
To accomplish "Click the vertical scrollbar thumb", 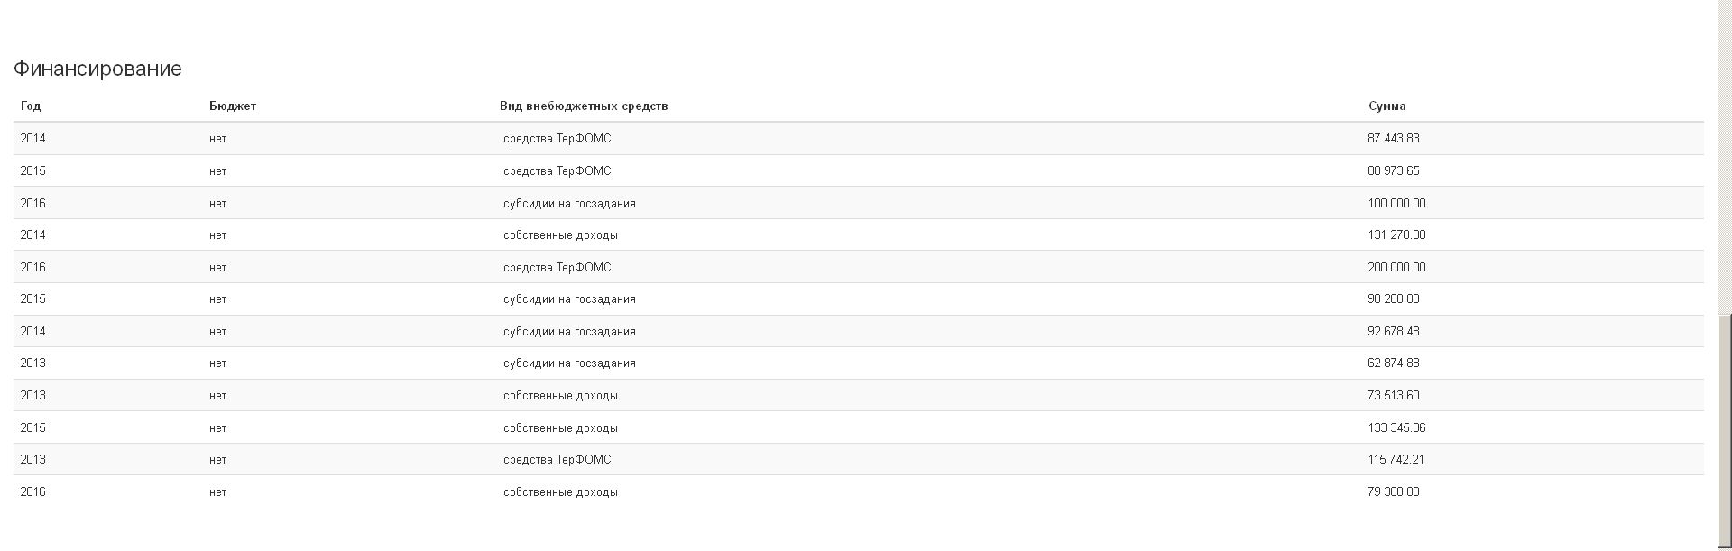I will coord(1725,431).
